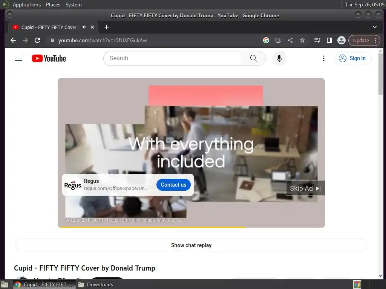Click the install app icon in the address bar
Image resolution: width=386 pixels, height=289 pixels.
click(278, 40)
